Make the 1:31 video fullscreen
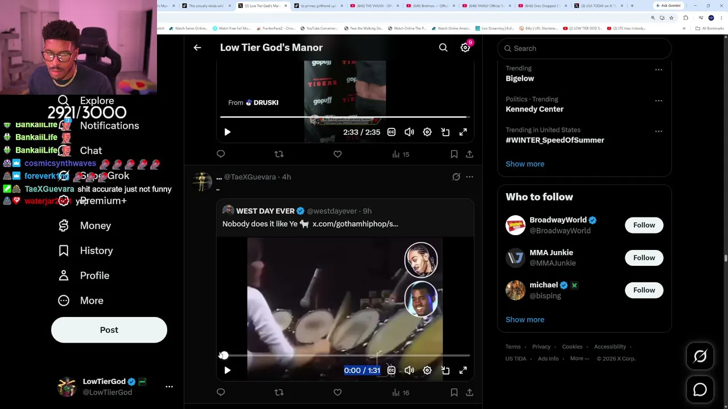 click(463, 370)
